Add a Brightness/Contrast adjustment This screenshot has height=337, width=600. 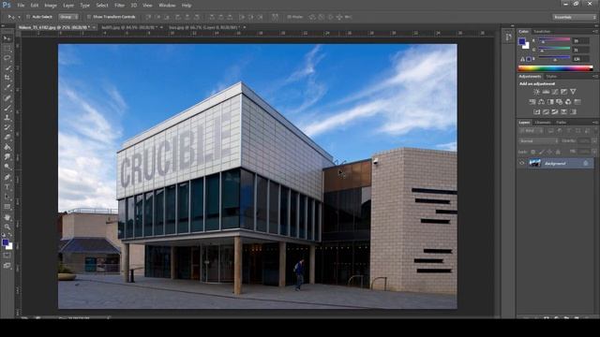536,92
